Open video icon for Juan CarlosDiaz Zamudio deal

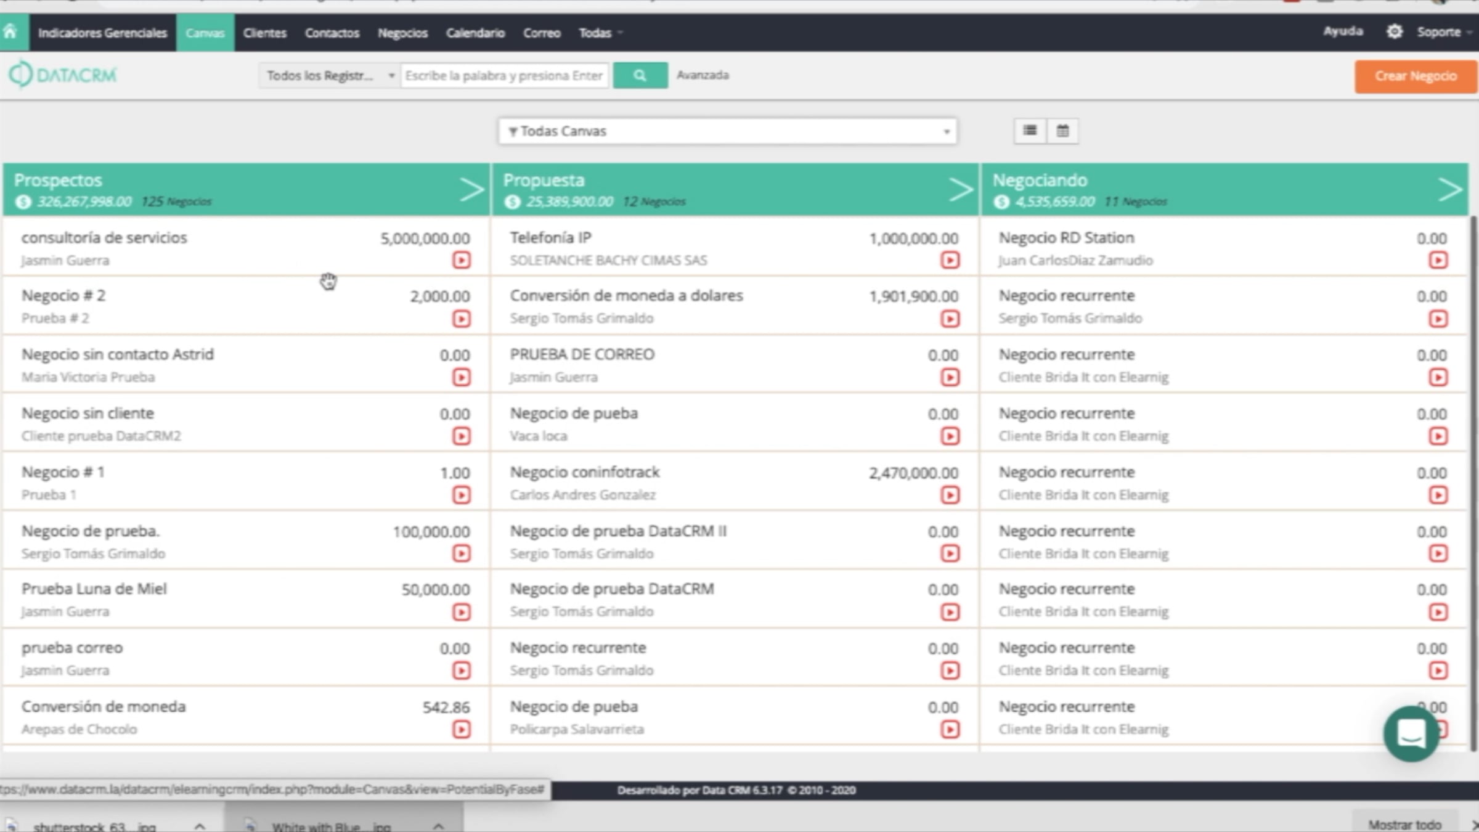1438,260
